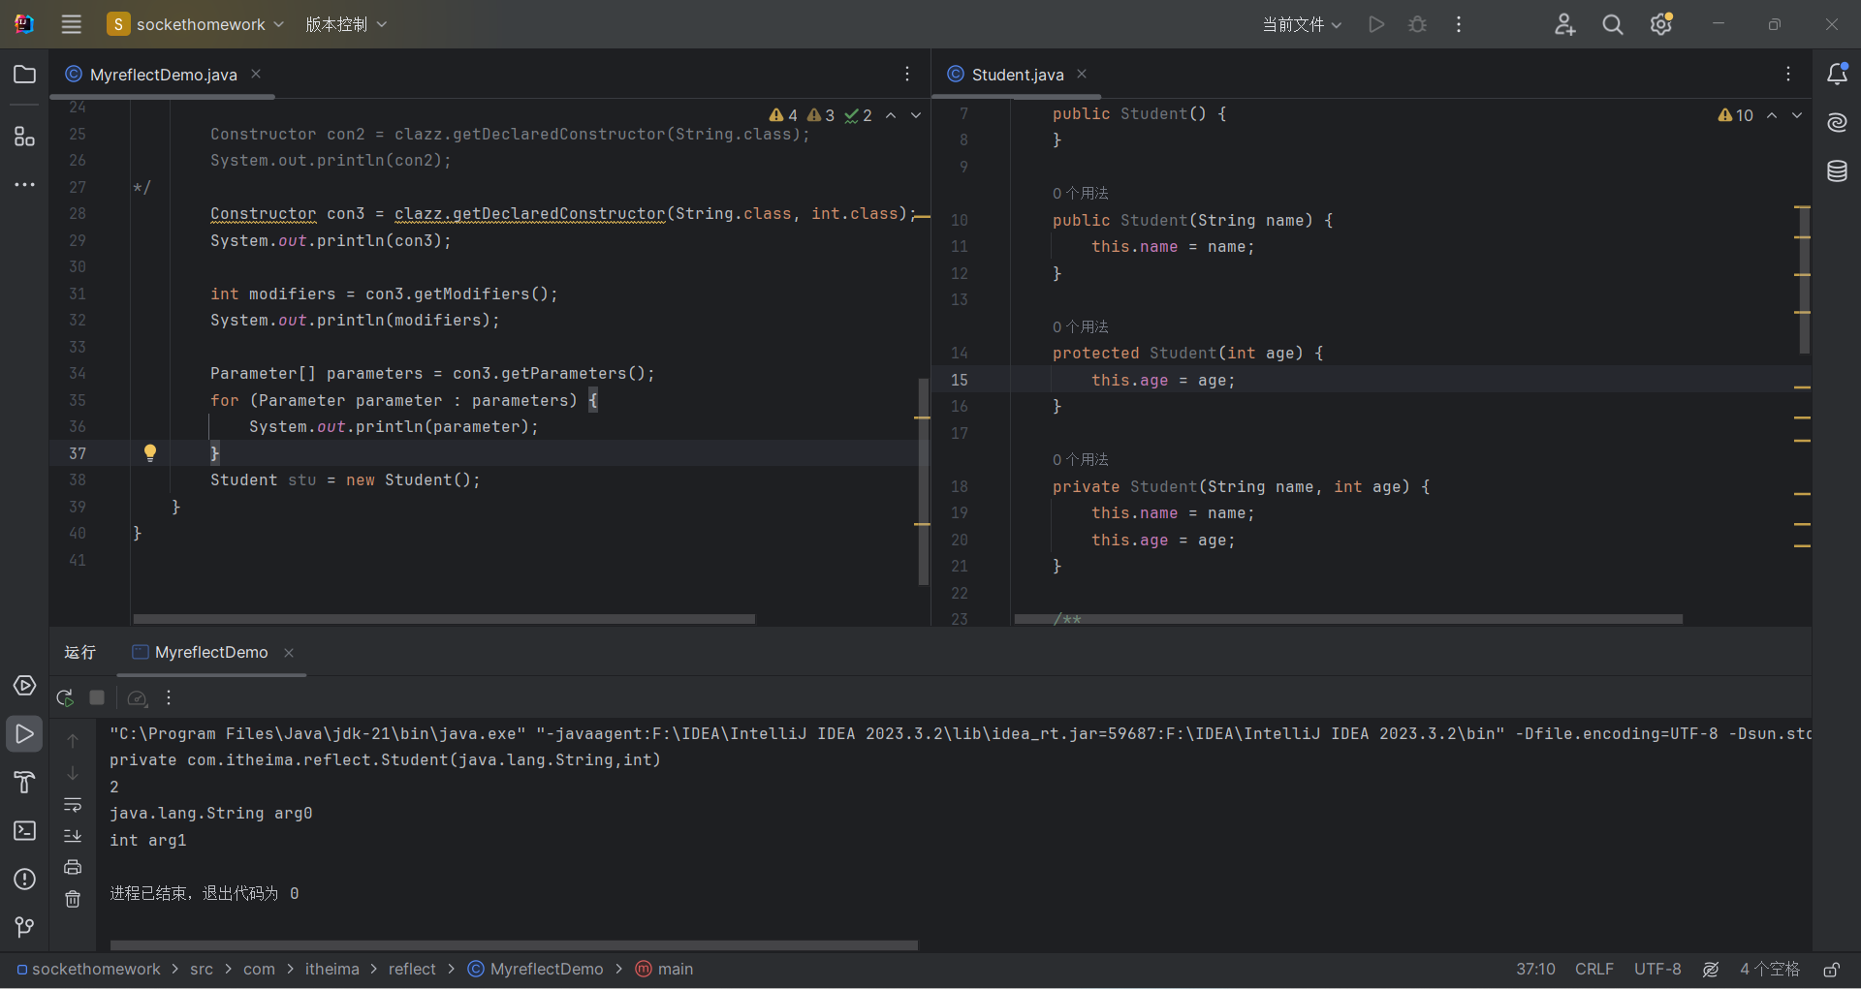Screen dimensions: 1861x989
Task: Click the main method breadcrumb
Action: (x=664, y=970)
